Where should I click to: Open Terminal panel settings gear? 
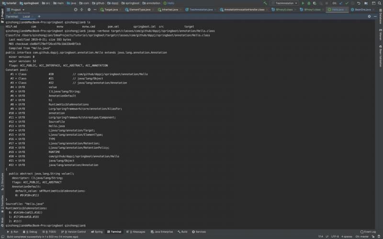[369, 16]
